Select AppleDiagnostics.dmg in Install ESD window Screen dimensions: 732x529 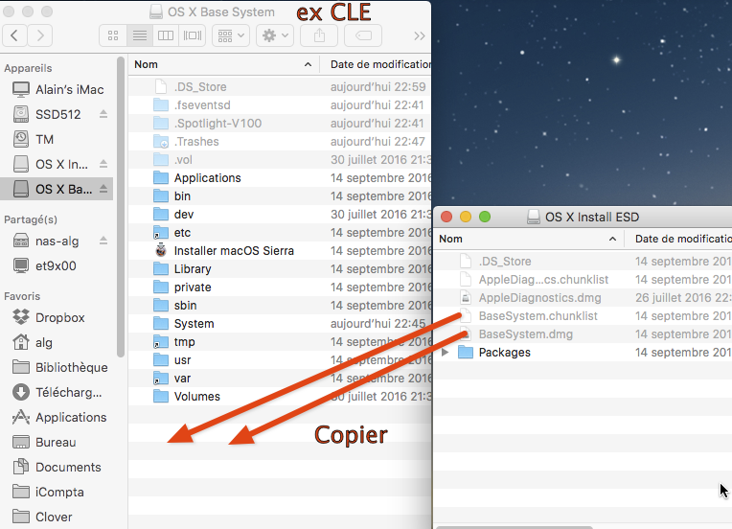pyautogui.click(x=583, y=298)
